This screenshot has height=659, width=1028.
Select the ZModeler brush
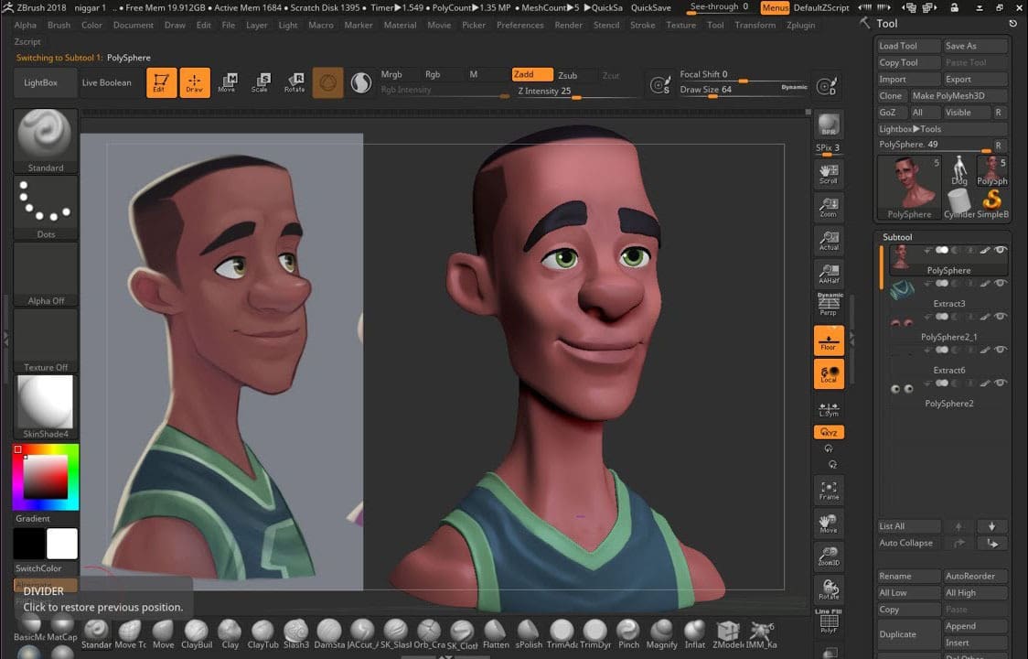point(728,634)
